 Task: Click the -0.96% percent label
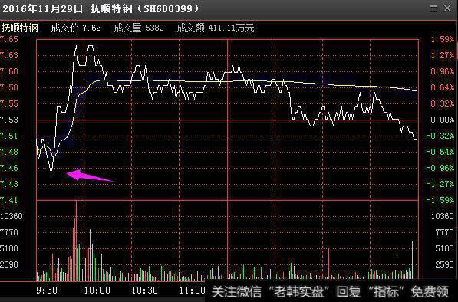440,168
